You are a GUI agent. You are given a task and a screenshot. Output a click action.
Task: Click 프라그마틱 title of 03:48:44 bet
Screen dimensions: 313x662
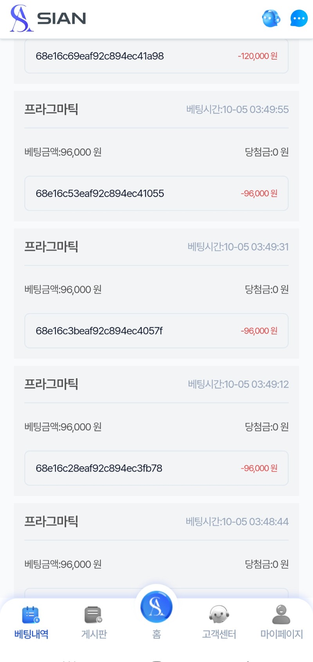coord(51,521)
